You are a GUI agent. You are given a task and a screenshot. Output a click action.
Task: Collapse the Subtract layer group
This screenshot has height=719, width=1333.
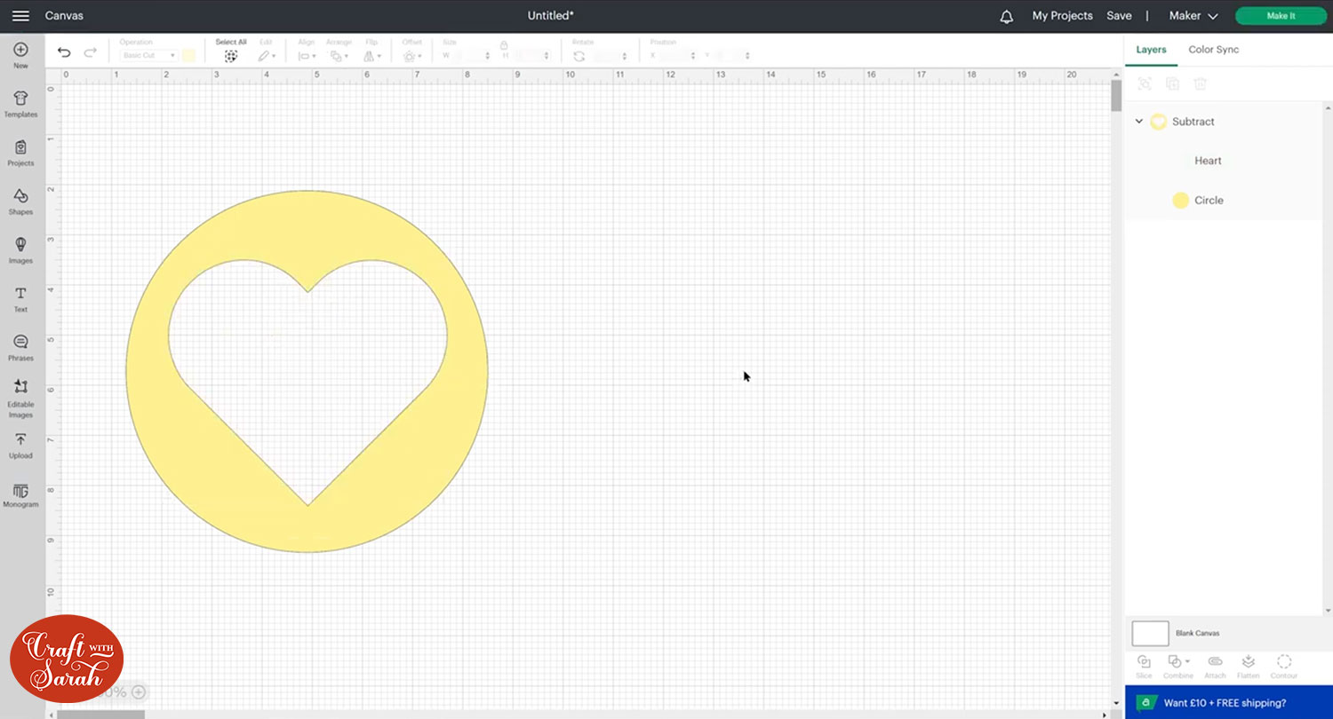(x=1139, y=122)
